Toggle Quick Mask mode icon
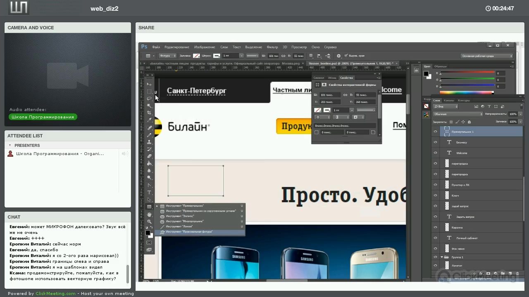529x297 pixels. (149, 243)
